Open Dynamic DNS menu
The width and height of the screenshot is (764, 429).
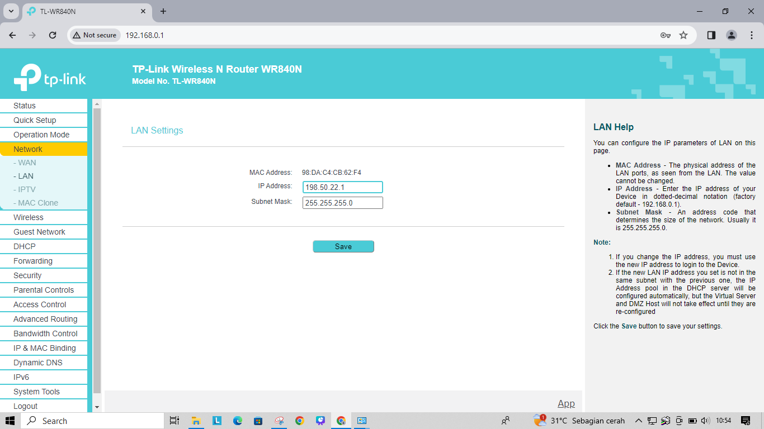(44, 363)
